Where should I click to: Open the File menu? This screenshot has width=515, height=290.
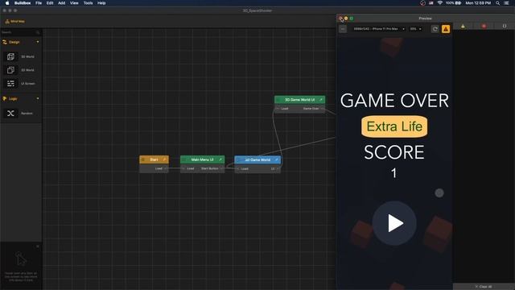[x=39, y=3]
